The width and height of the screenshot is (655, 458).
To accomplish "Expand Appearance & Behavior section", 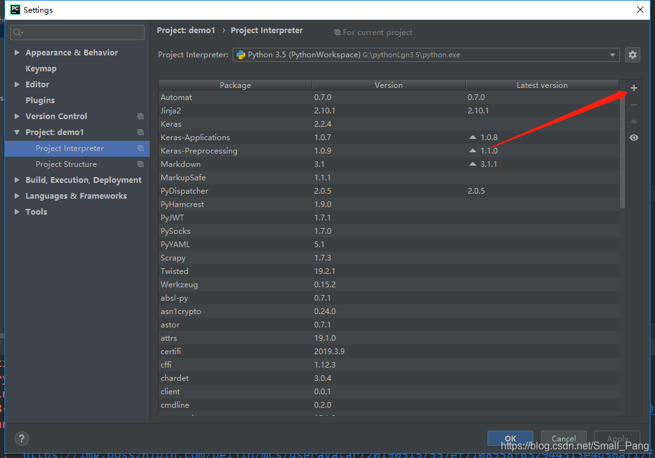I will point(17,53).
